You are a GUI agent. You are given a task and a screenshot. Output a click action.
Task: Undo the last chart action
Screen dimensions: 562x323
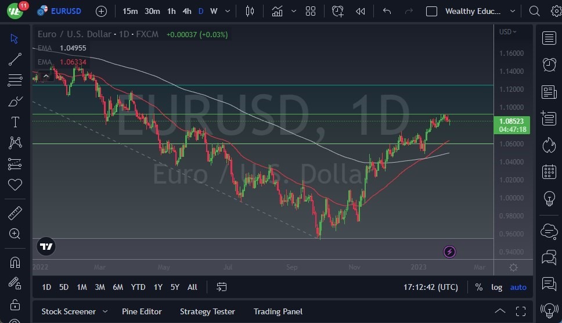[387, 11]
